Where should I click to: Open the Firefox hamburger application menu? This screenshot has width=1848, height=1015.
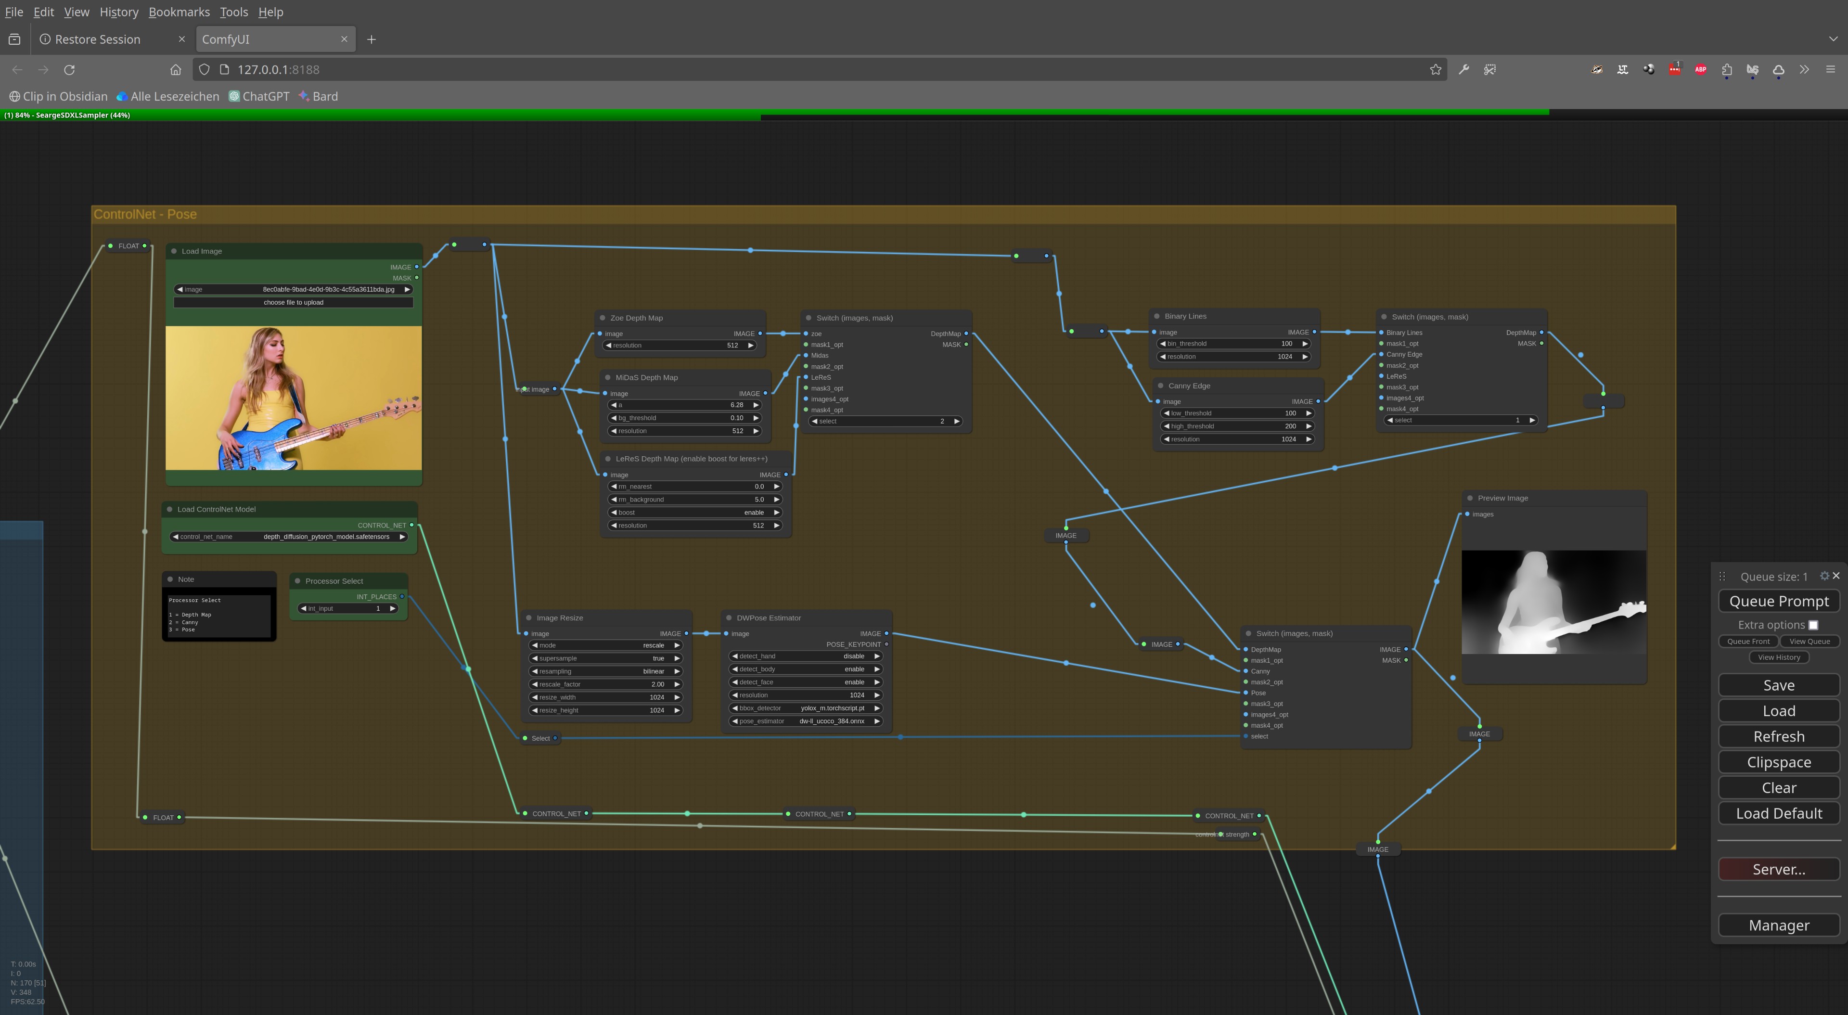click(x=1830, y=70)
